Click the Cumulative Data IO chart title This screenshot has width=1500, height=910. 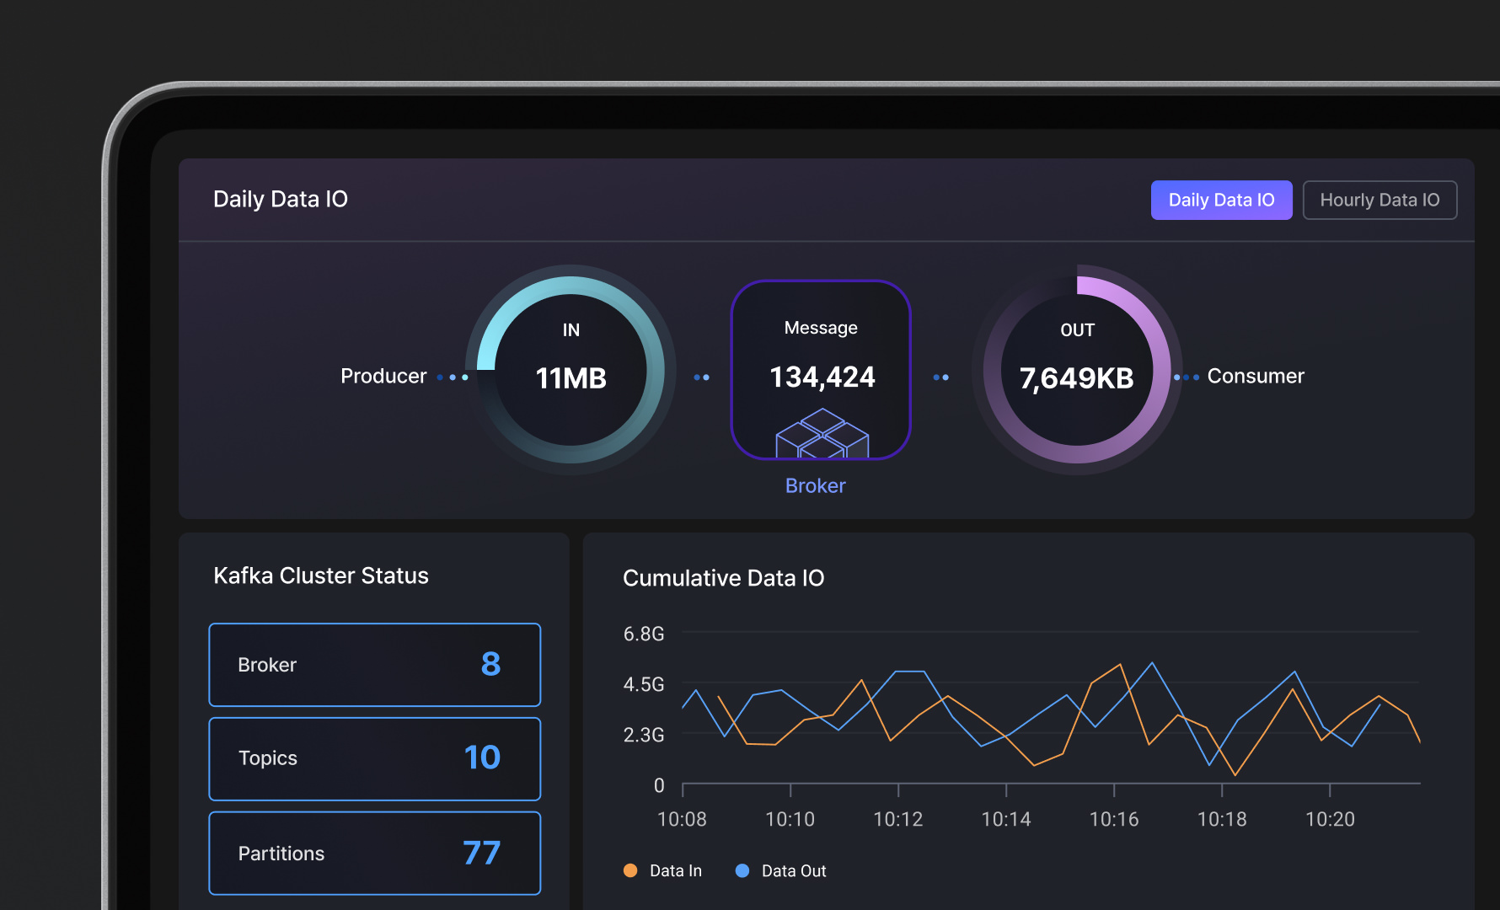click(x=723, y=578)
